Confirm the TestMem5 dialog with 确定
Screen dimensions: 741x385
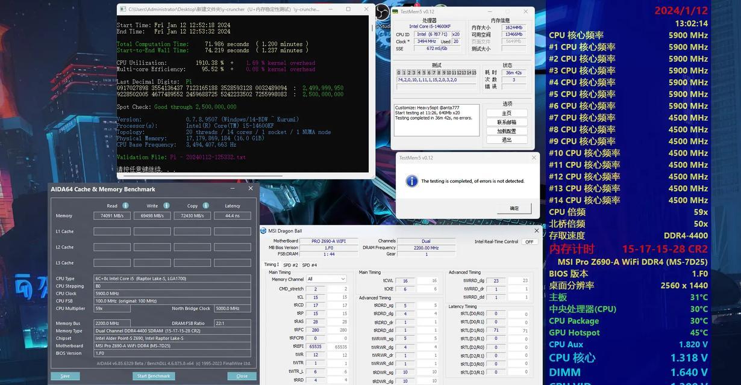pos(514,208)
